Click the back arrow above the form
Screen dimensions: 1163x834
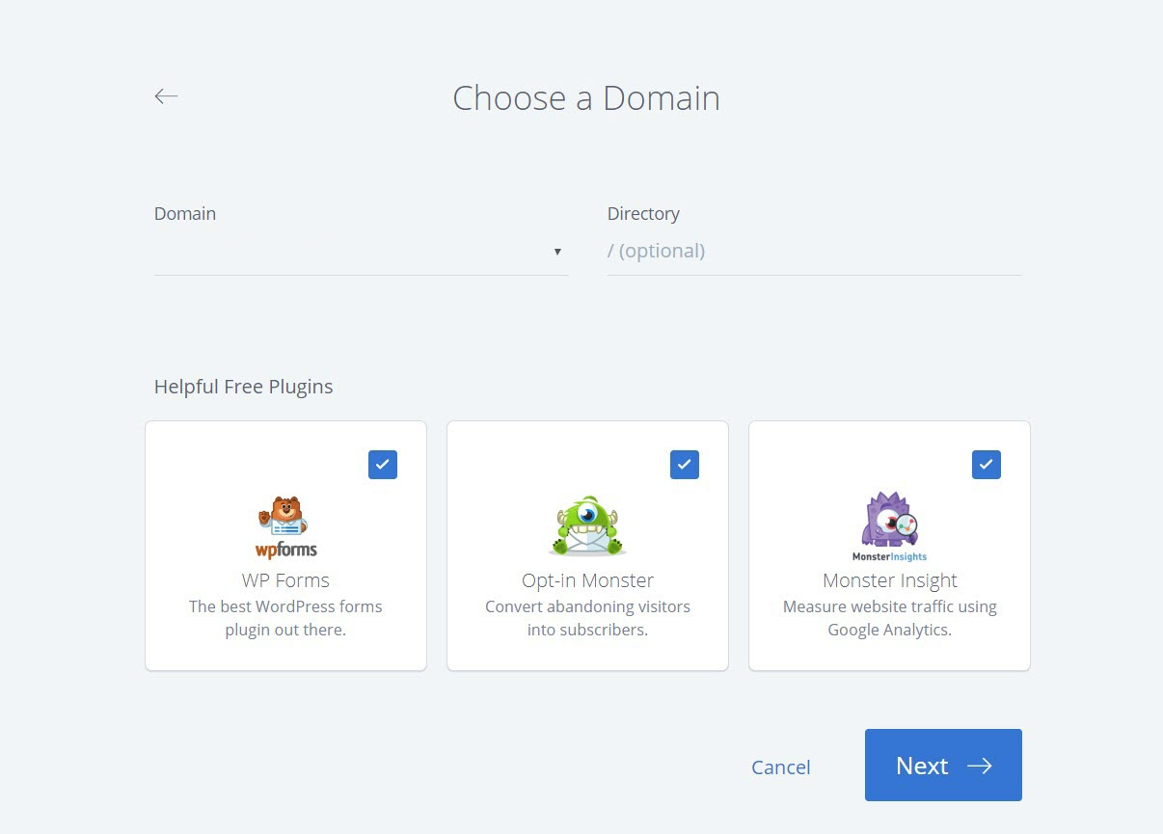(x=166, y=95)
